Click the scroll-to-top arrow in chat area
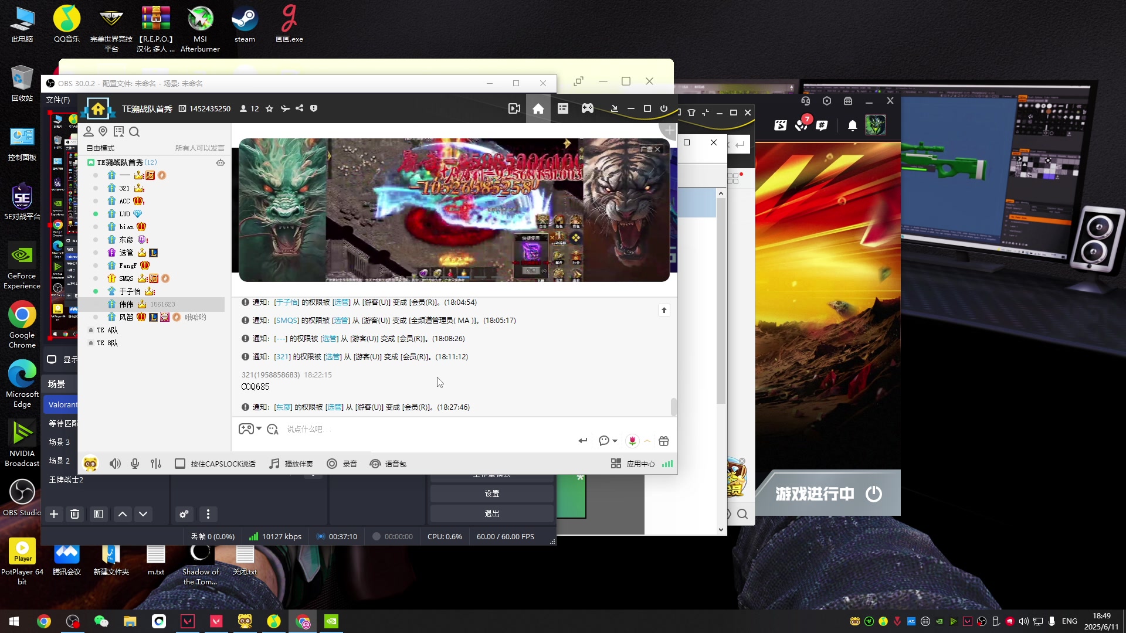Image resolution: width=1126 pixels, height=633 pixels. (664, 310)
